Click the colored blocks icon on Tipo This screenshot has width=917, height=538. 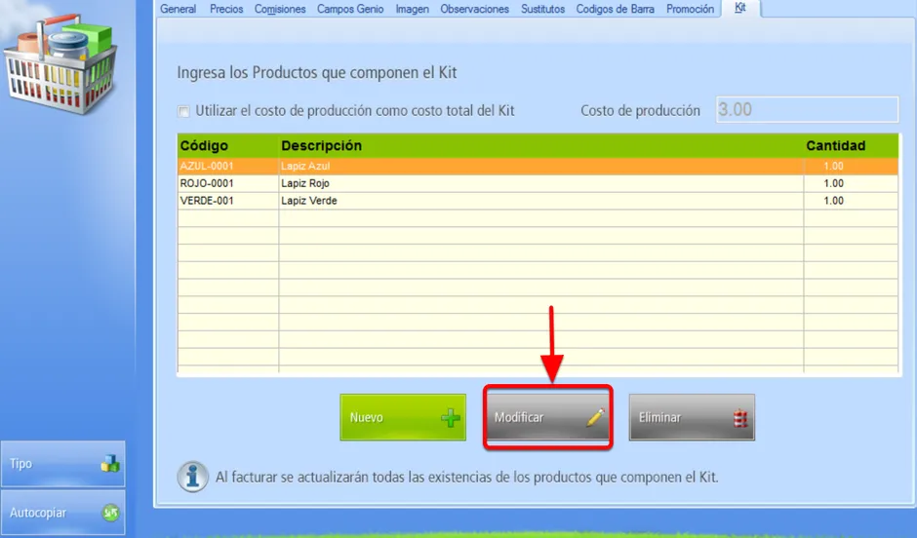click(110, 464)
